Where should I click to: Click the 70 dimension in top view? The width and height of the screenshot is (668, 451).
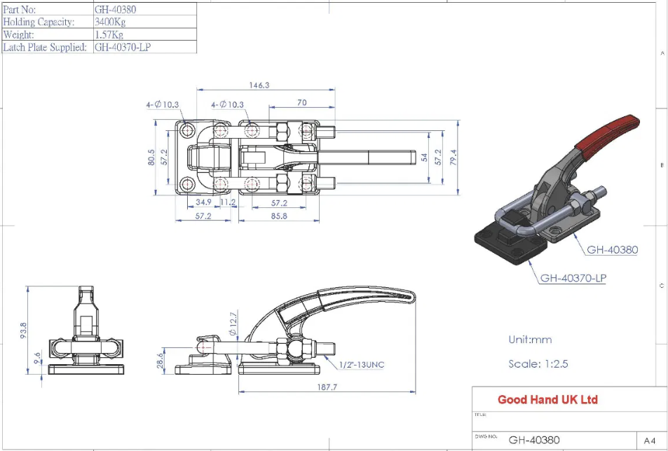click(301, 102)
